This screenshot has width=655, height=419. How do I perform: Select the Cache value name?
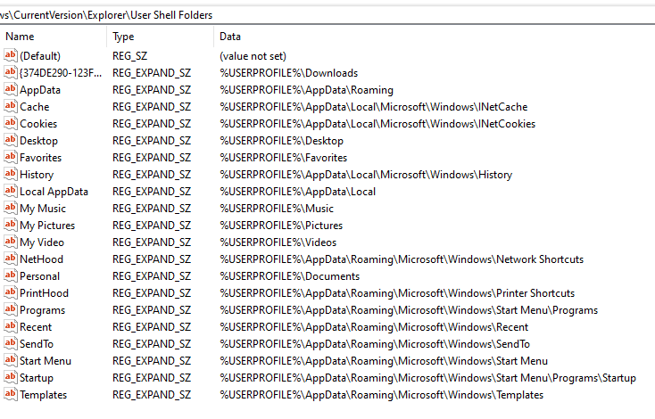(34, 107)
